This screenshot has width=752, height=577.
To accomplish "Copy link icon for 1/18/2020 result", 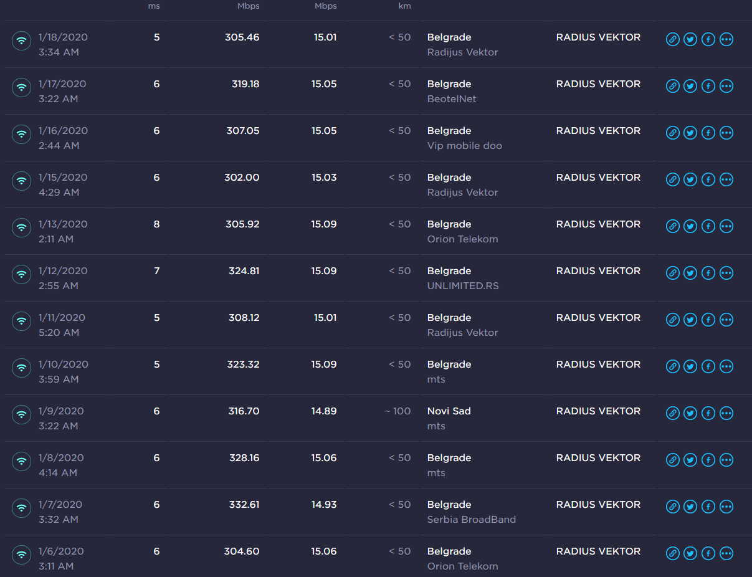I will click(672, 39).
